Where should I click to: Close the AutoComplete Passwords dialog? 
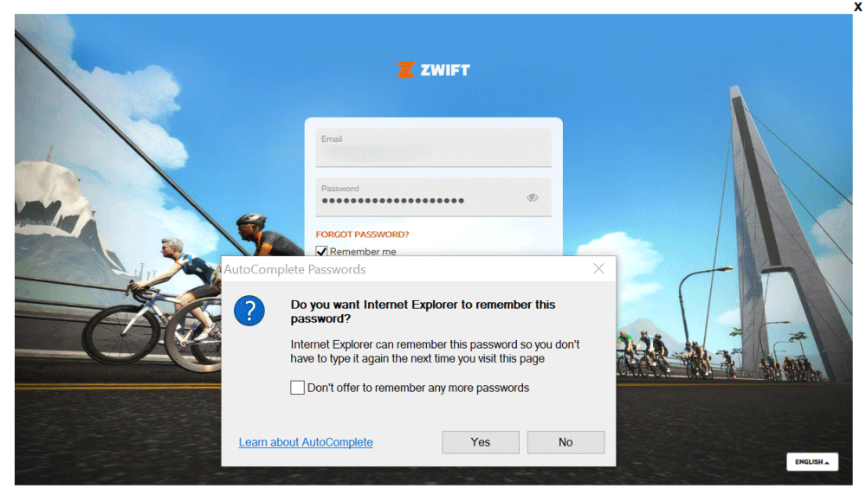pos(598,269)
